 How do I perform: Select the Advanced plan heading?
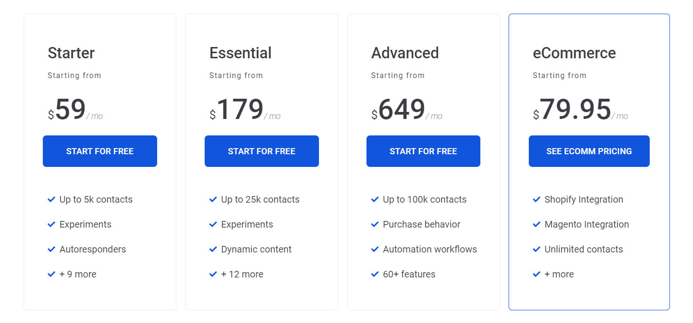coord(405,53)
